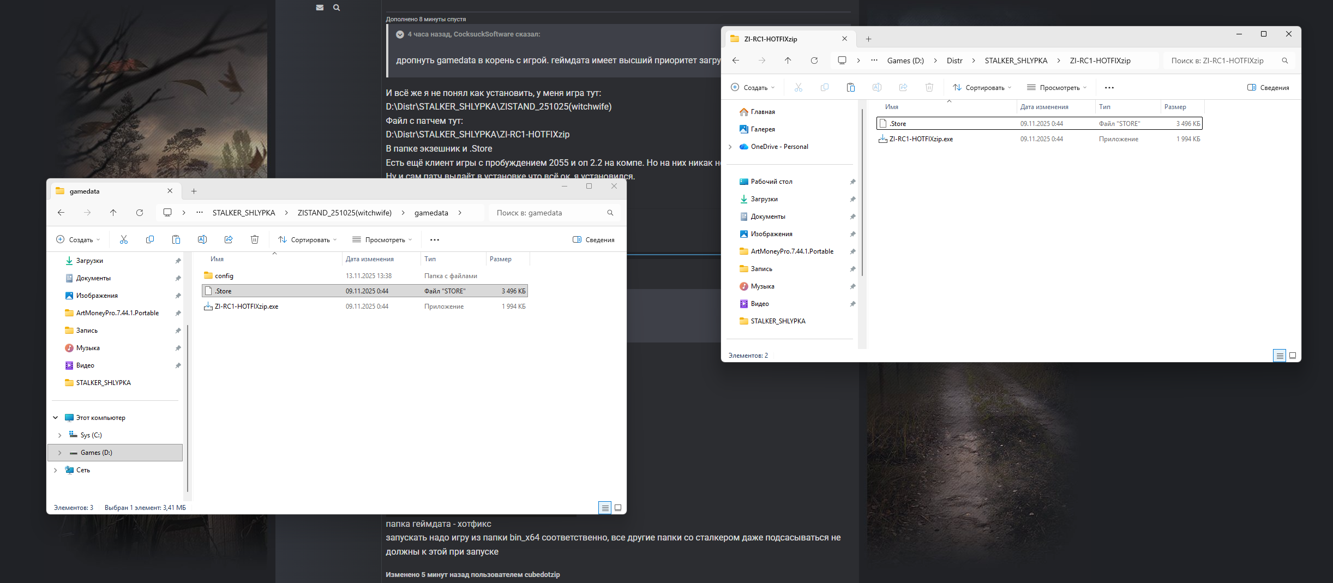Image resolution: width=1333 pixels, height=583 pixels.
Task: Open the three-dots more options menu in ZI-RC1-HOTFIXzip
Action: [1109, 87]
